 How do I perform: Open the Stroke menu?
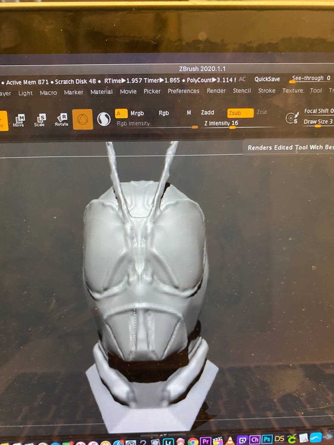click(267, 91)
